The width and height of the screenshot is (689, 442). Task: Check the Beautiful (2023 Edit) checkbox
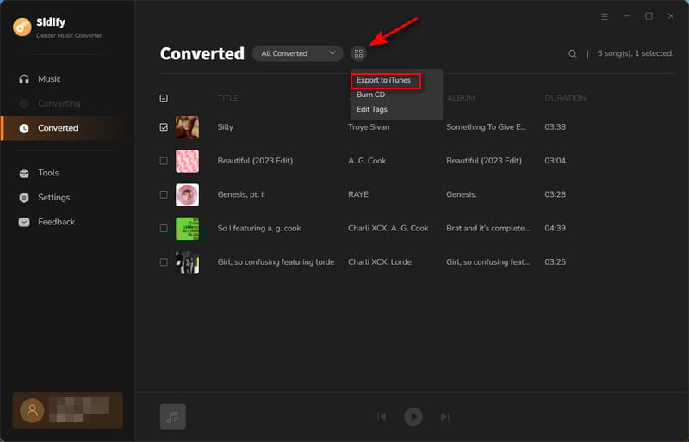click(x=164, y=161)
